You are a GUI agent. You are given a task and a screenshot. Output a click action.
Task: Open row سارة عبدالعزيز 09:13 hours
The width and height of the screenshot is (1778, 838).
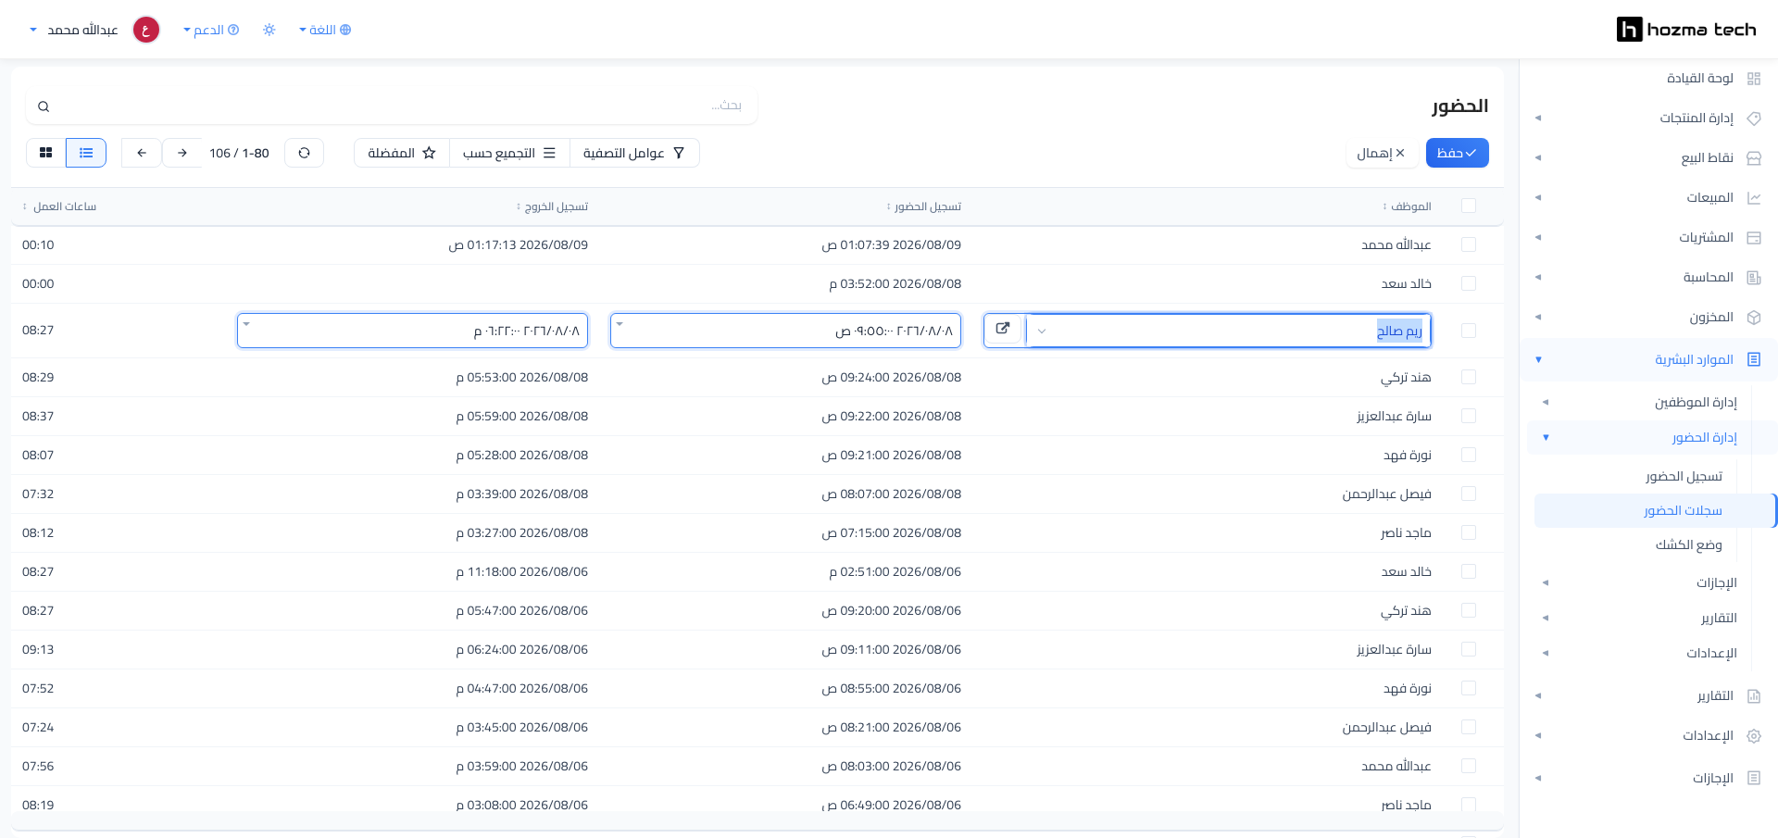pyautogui.click(x=757, y=650)
